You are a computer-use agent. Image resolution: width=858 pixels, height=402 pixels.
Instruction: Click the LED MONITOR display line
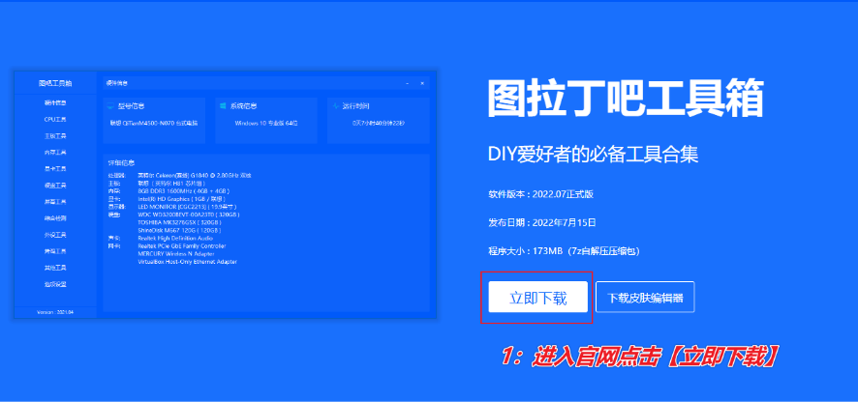pyautogui.click(x=187, y=207)
